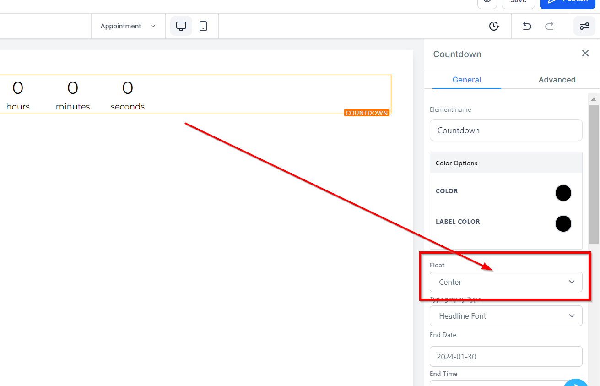Click the 0 above minutes
This screenshot has height=386, width=600.
coord(73,87)
